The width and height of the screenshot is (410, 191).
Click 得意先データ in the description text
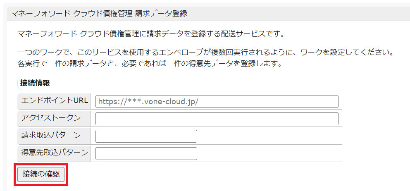click(235, 64)
